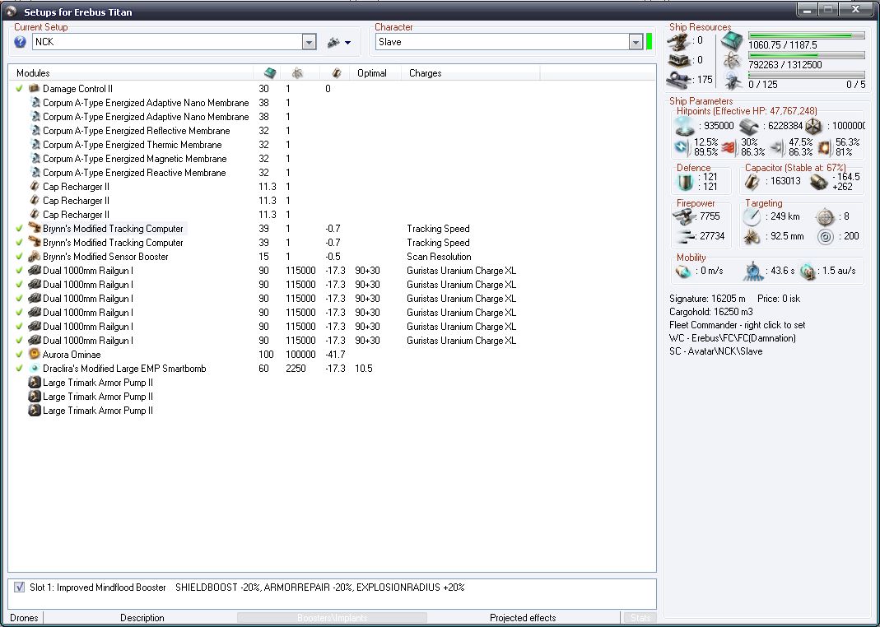Click the powergrid column header icon

(297, 73)
